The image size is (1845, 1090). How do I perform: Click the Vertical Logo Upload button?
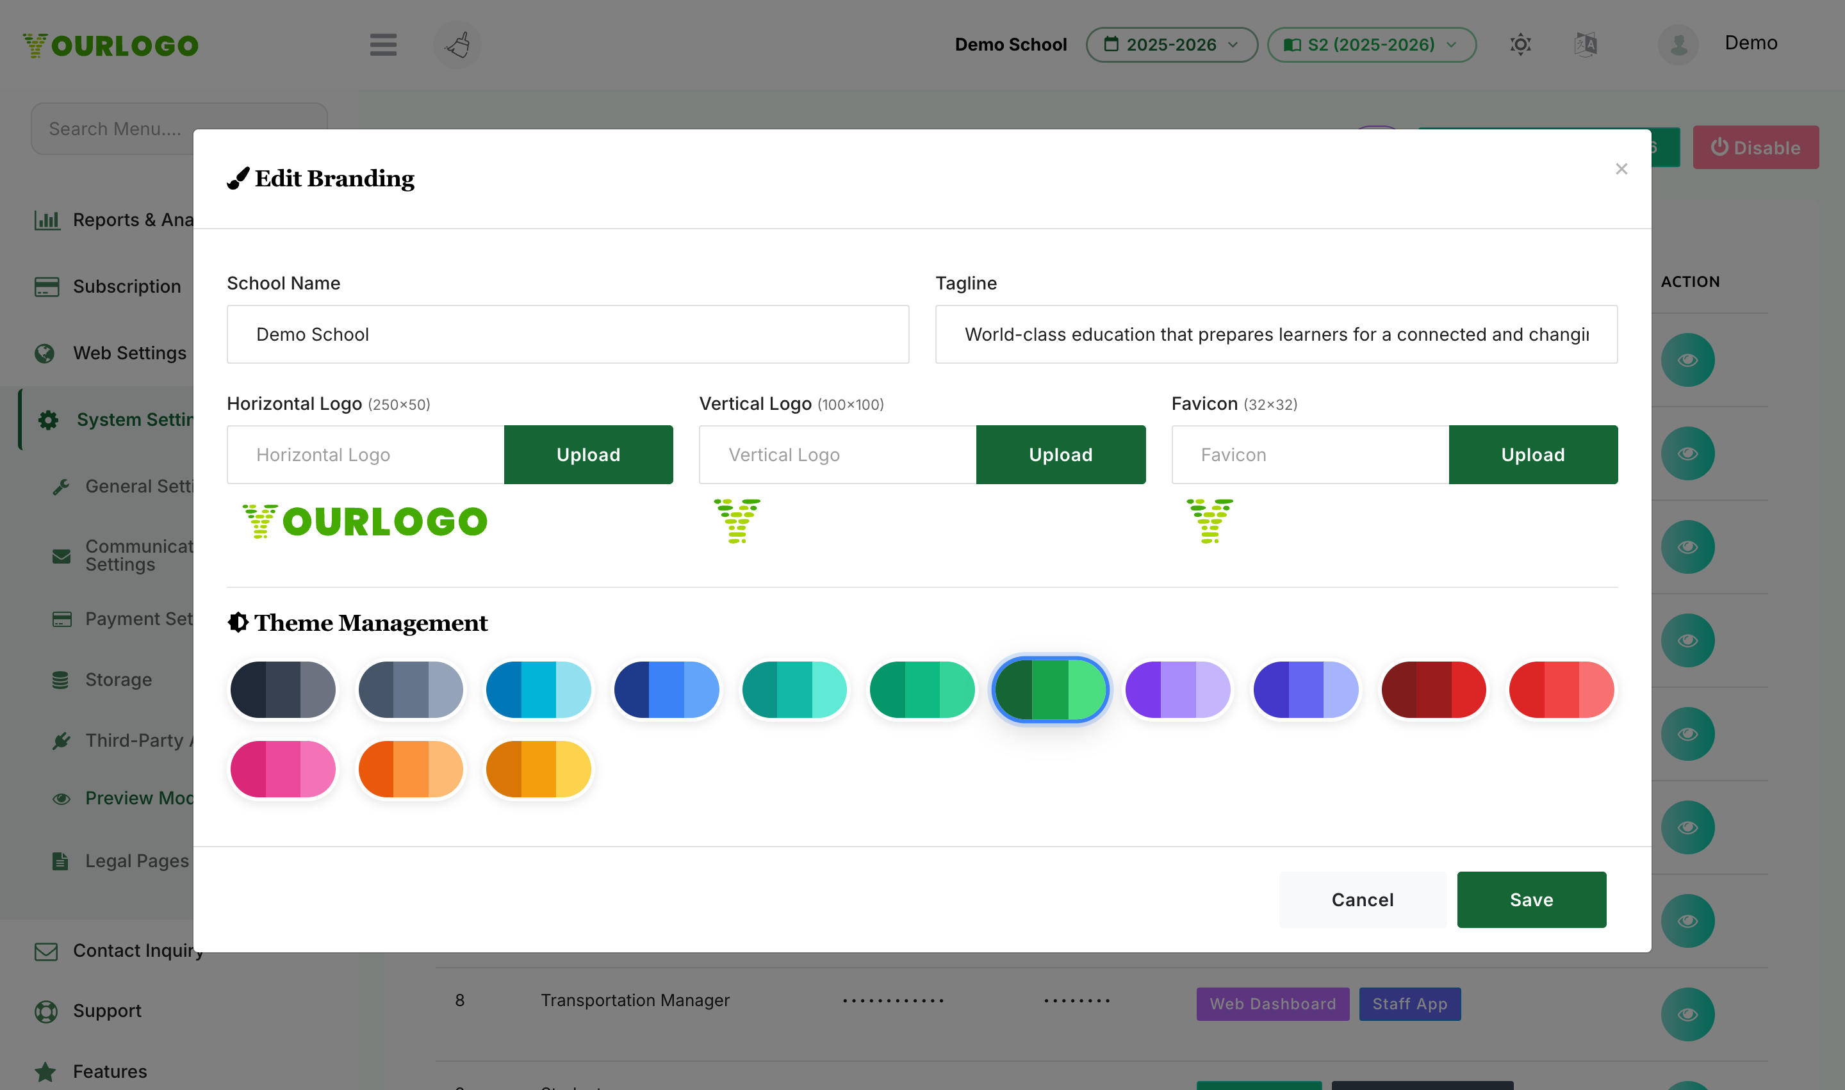tap(1060, 455)
